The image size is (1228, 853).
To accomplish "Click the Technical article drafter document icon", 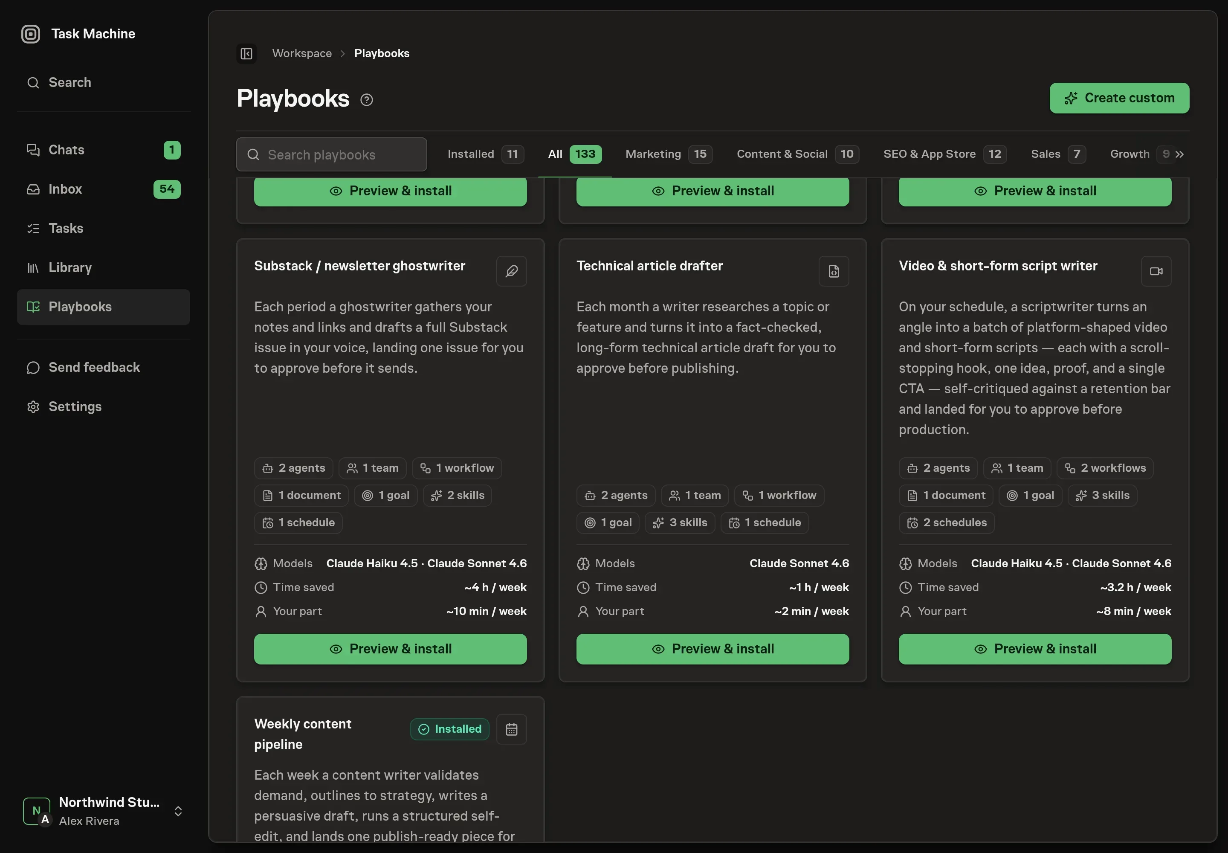I will pyautogui.click(x=834, y=271).
